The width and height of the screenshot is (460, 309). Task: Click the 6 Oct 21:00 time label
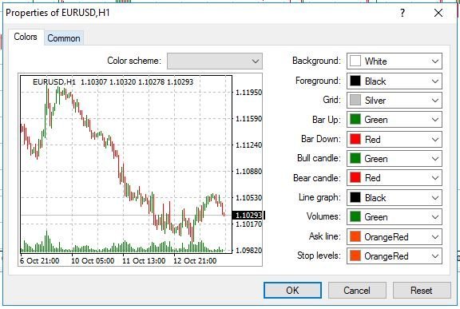tap(40, 260)
